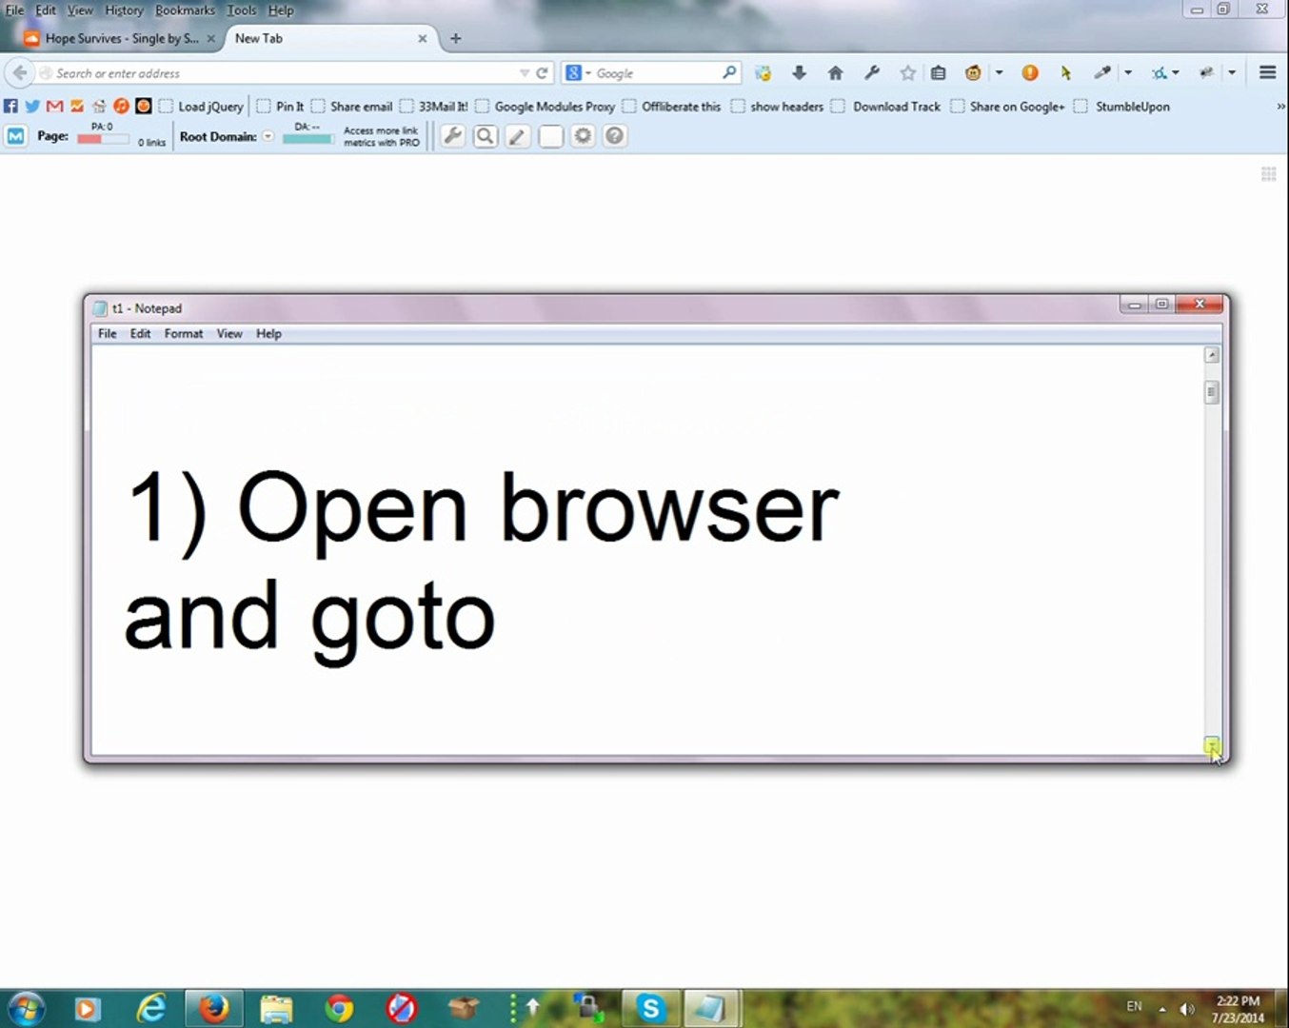Screen dimensions: 1289x1028
Task: Click the MozBar magnifier search button
Action: 486,136
